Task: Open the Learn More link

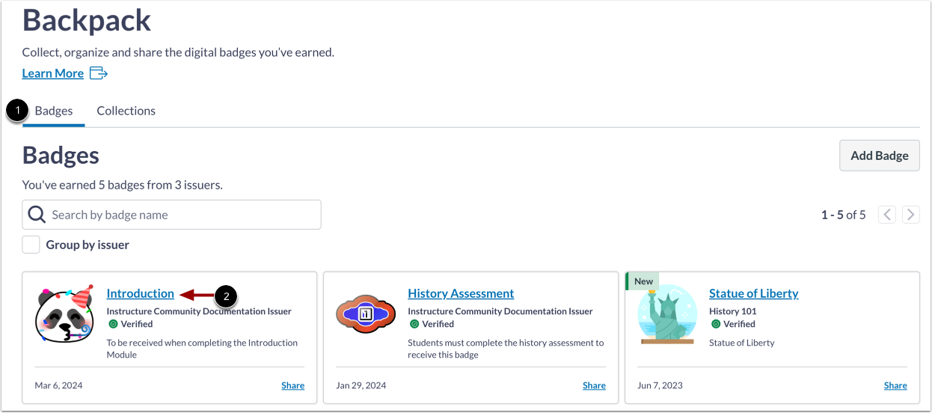Action: [x=53, y=73]
